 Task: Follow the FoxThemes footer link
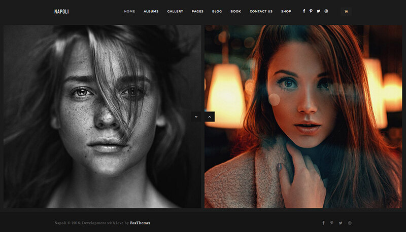pyautogui.click(x=140, y=223)
